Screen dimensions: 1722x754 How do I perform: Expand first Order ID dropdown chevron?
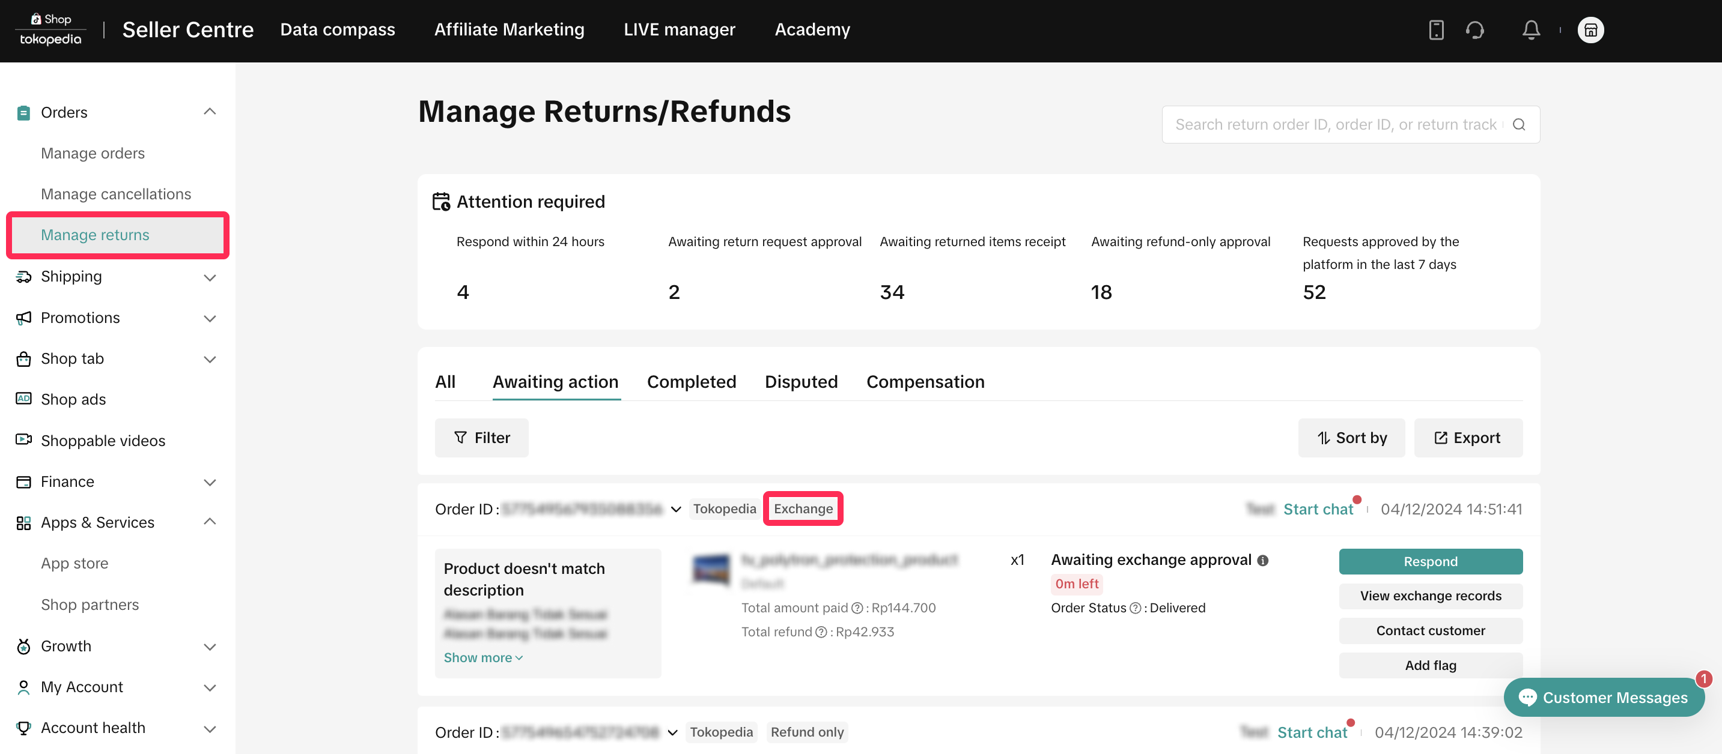point(676,509)
